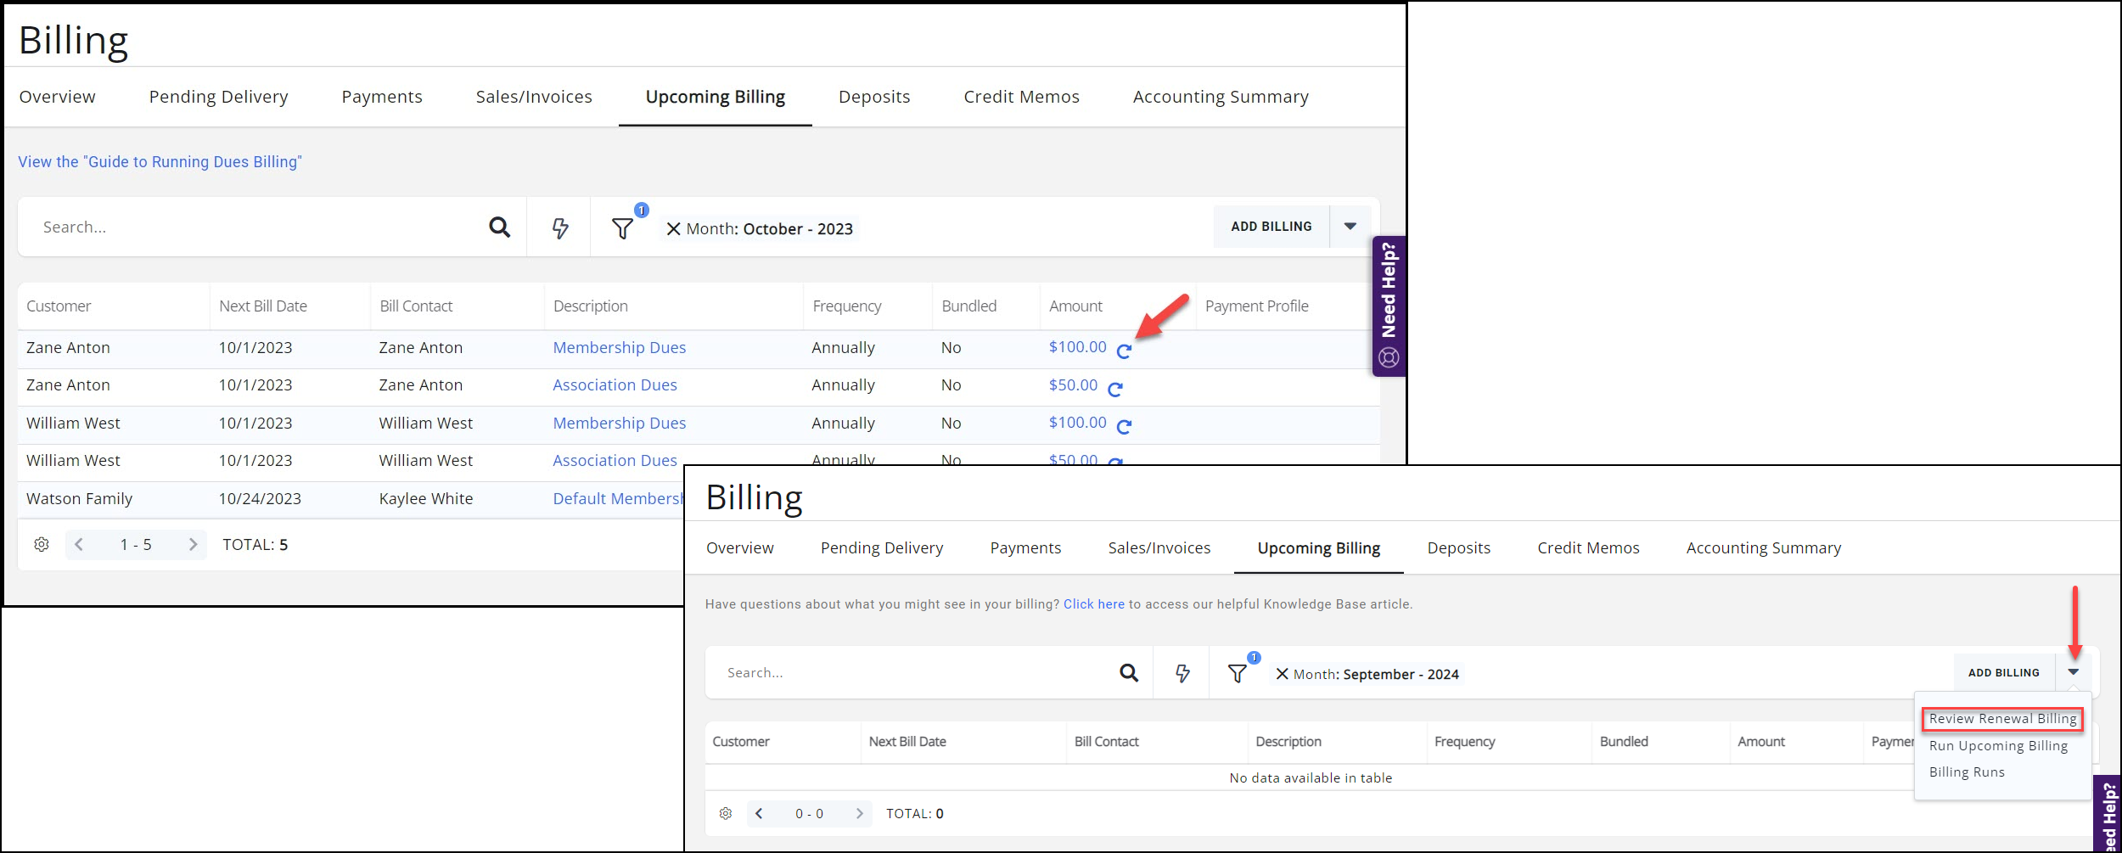Click the ADD BILLING button in October panel
The width and height of the screenshot is (2122, 853).
click(x=1271, y=227)
